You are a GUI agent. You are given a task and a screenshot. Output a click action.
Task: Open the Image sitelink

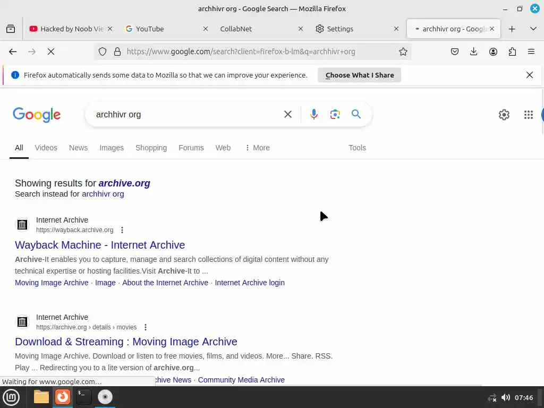point(105,283)
